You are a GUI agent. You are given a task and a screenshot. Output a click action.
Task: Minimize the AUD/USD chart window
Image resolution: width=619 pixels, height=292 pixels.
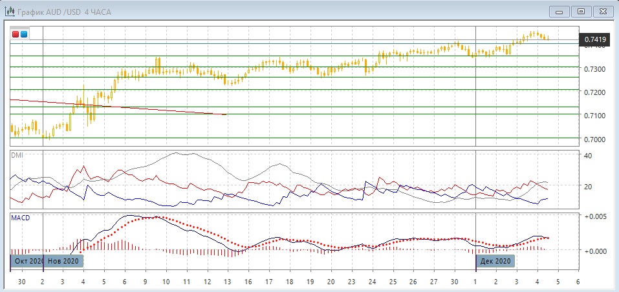[x=559, y=11]
